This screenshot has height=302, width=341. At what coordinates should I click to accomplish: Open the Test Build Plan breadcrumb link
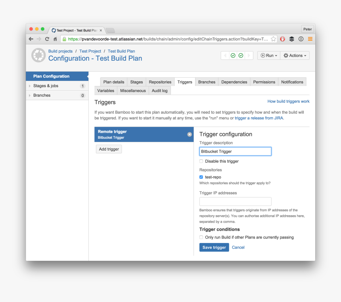pos(121,51)
